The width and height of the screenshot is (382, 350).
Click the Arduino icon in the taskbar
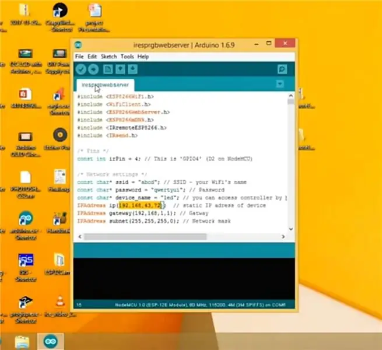coord(51,341)
